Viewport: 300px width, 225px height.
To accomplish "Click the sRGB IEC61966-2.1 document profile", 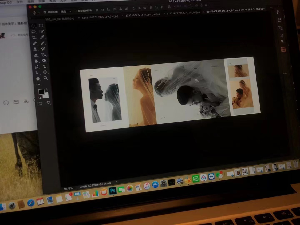I will click(96, 185).
